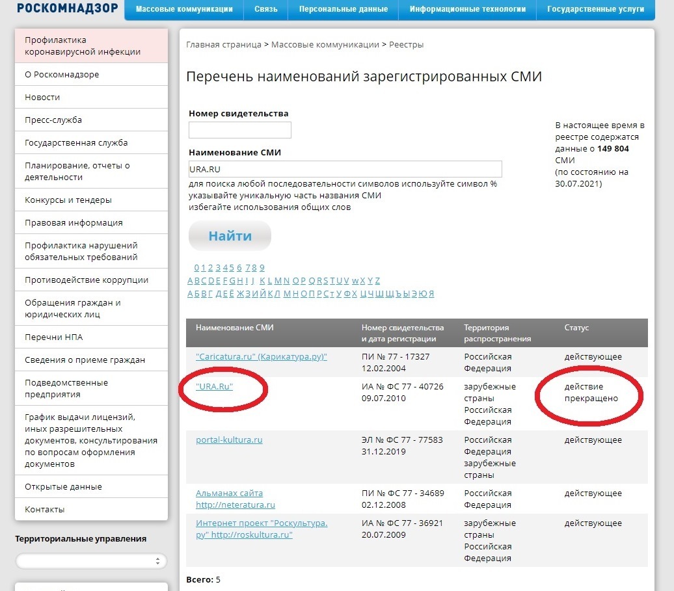Go to О Роскомнадзоре section

91,74
